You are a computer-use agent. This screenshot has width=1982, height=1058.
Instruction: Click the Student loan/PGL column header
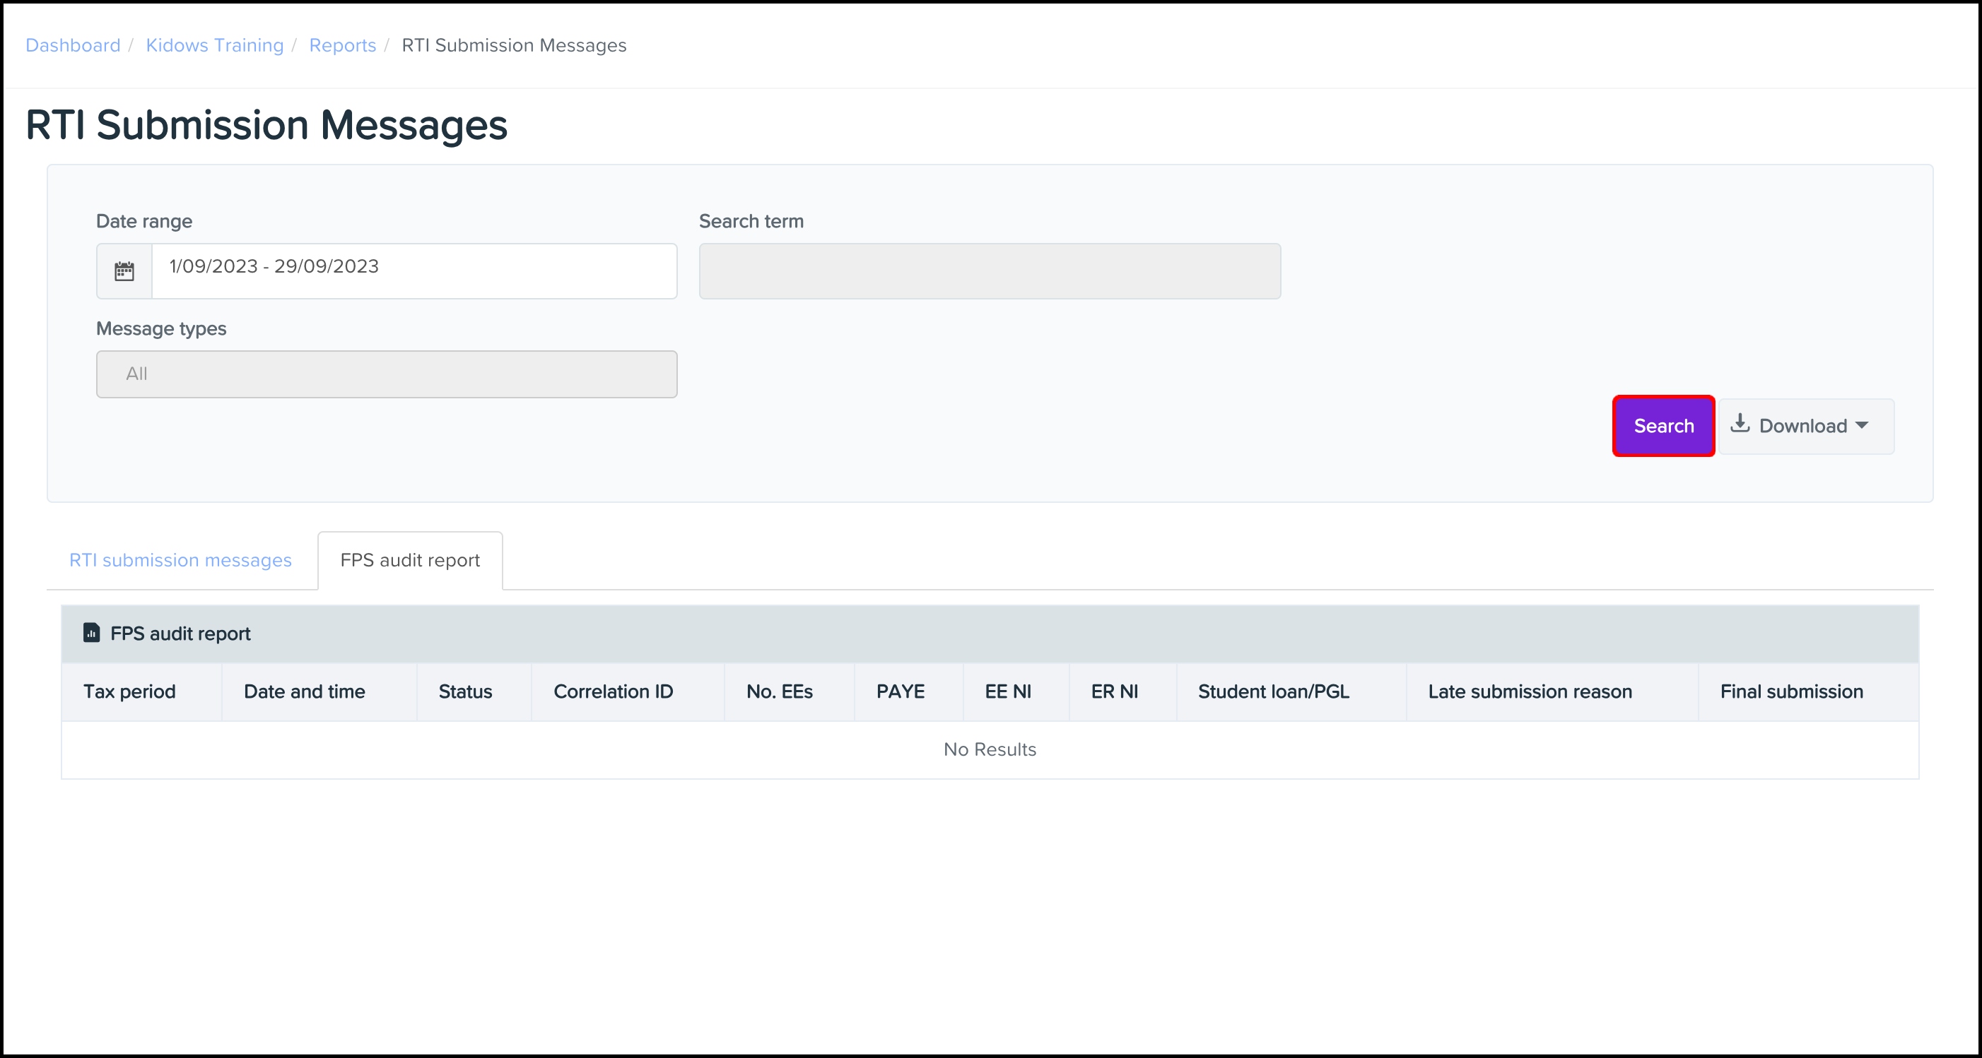pos(1273,692)
